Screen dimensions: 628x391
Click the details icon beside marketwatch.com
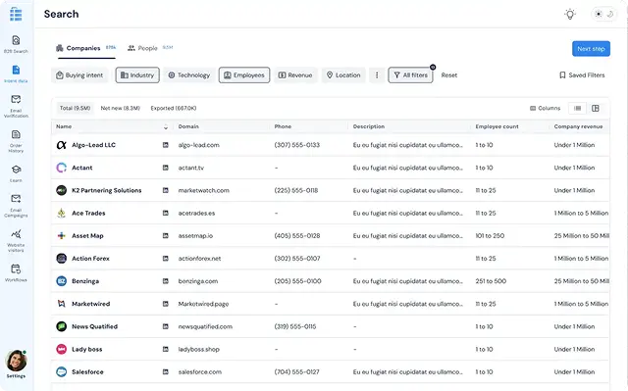click(x=166, y=190)
